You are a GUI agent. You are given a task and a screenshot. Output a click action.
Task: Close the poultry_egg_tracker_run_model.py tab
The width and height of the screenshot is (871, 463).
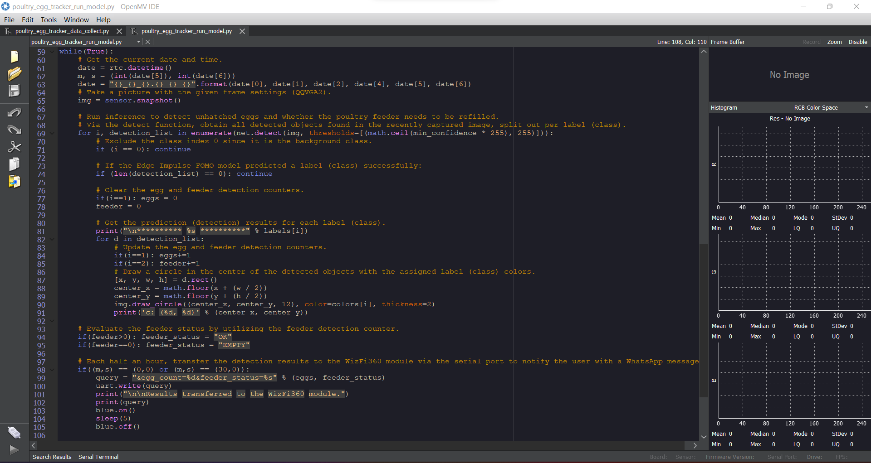(x=242, y=31)
